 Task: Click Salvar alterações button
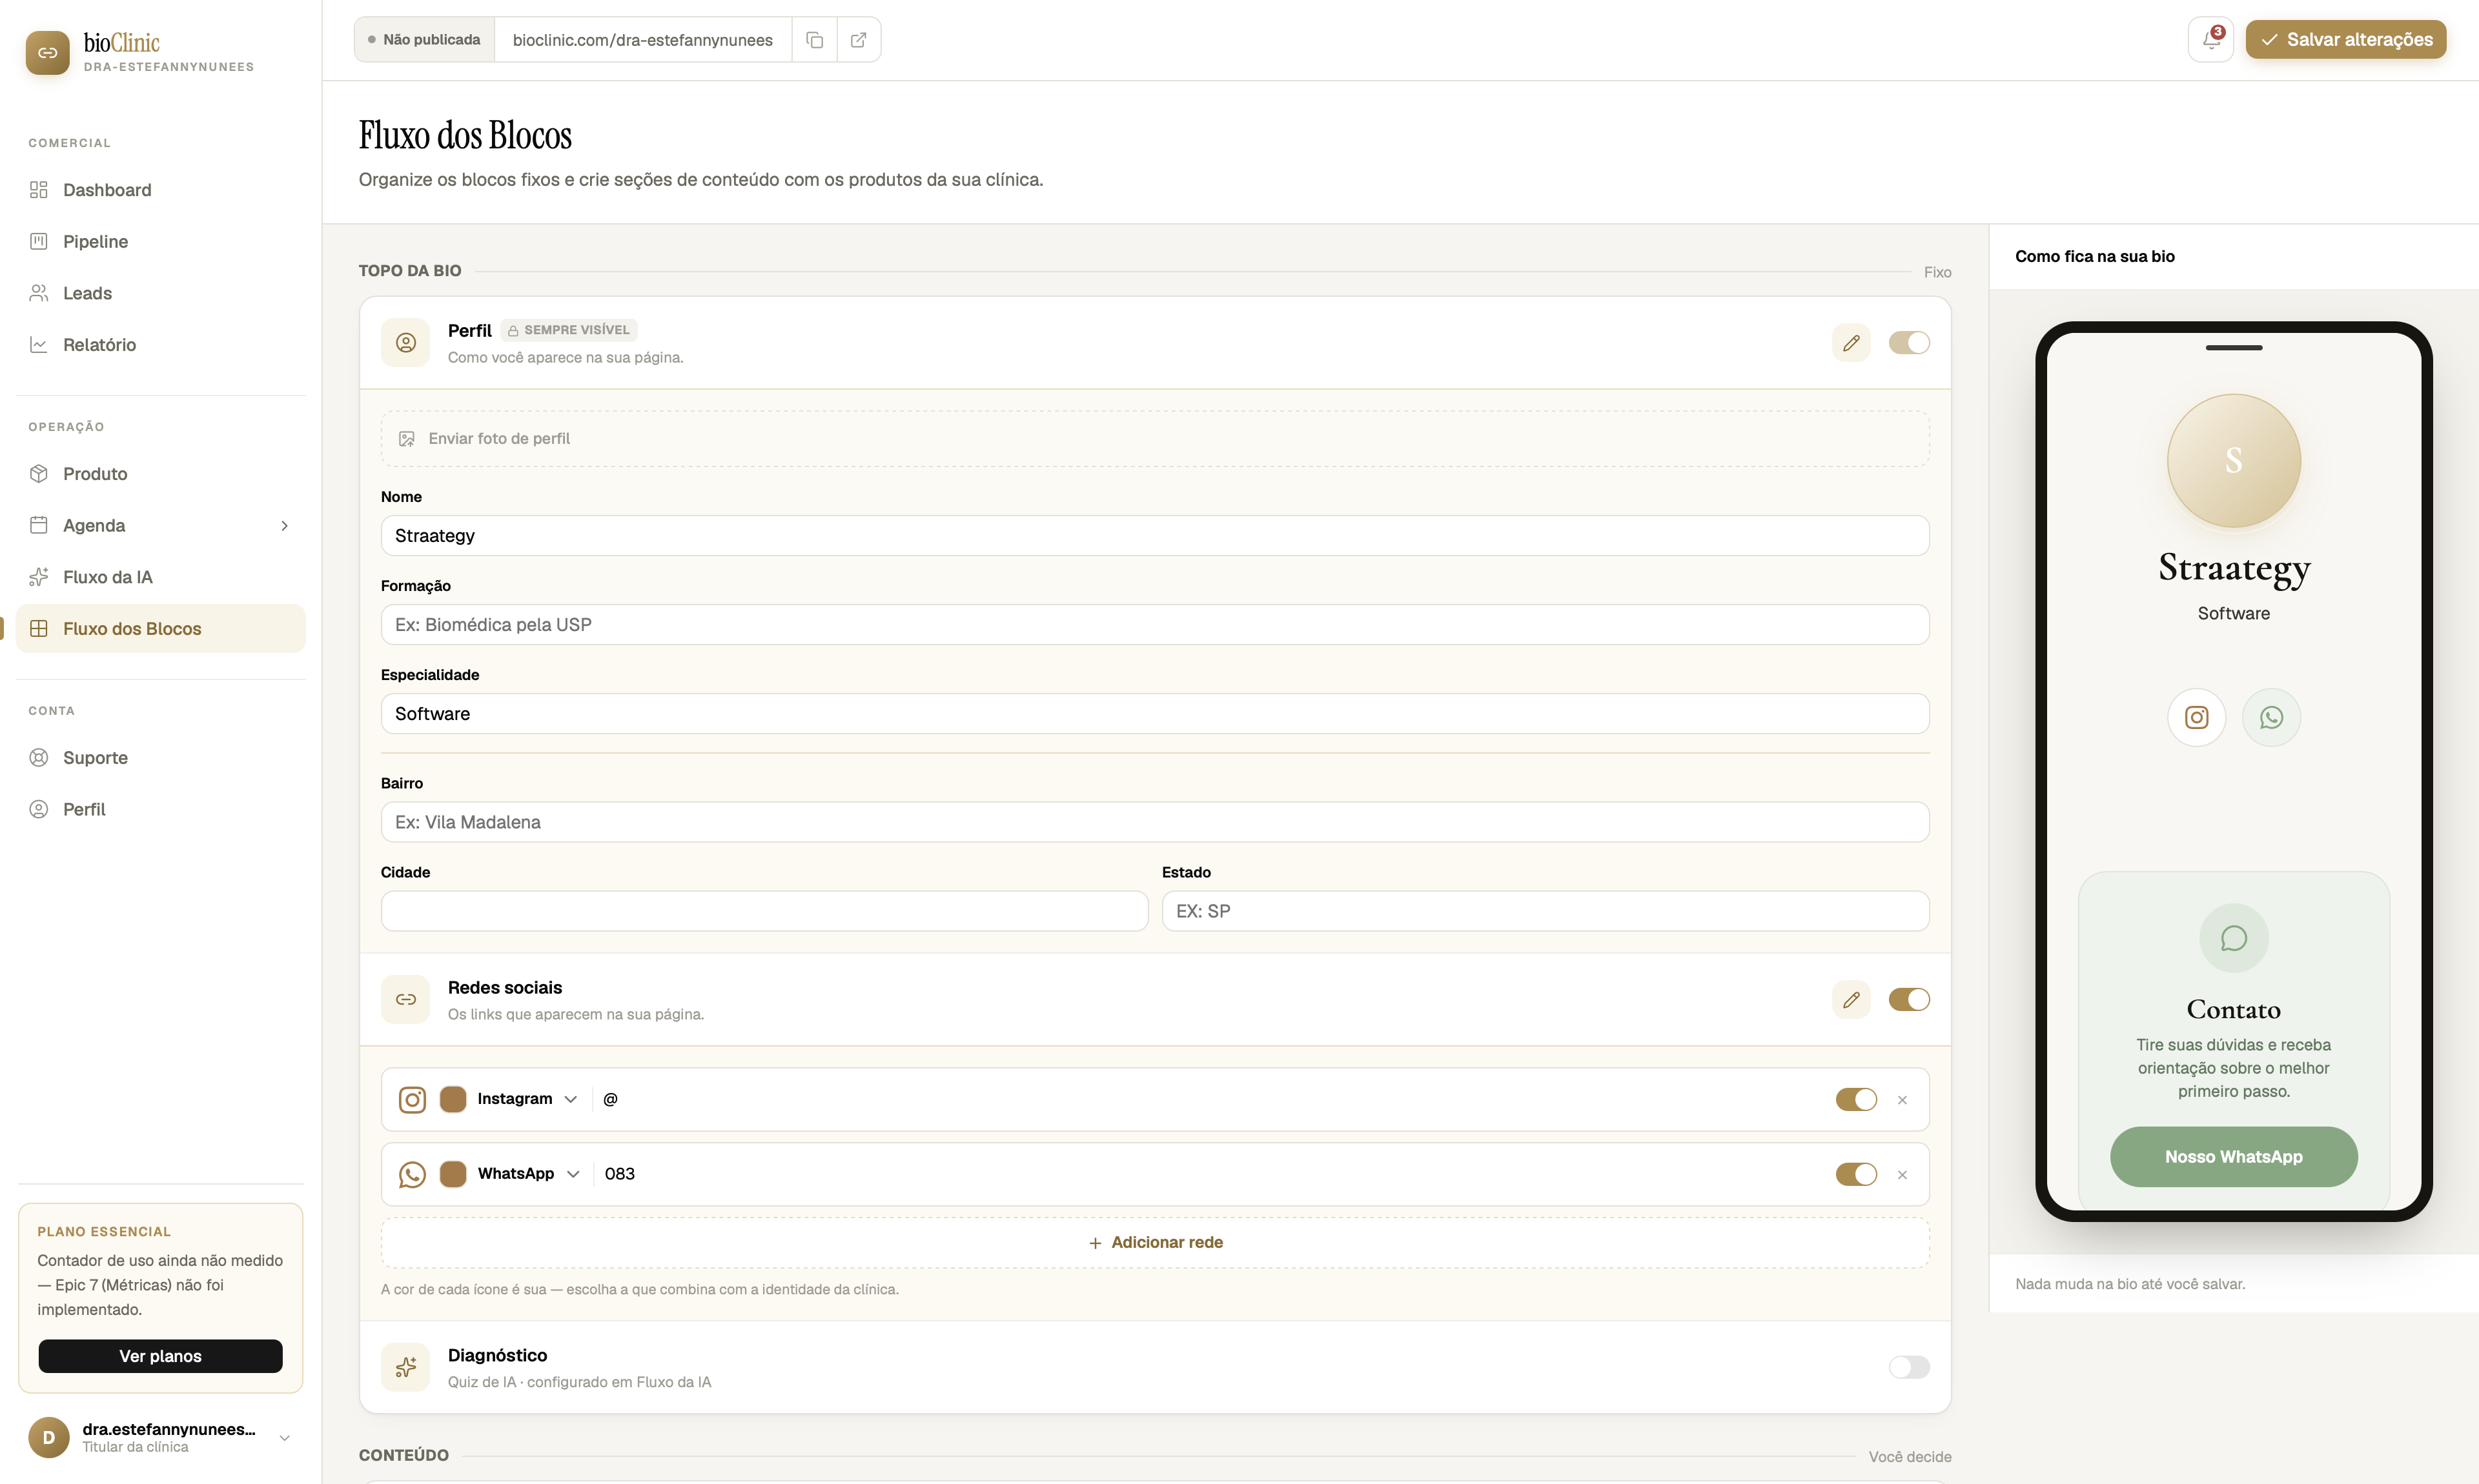tap(2345, 40)
